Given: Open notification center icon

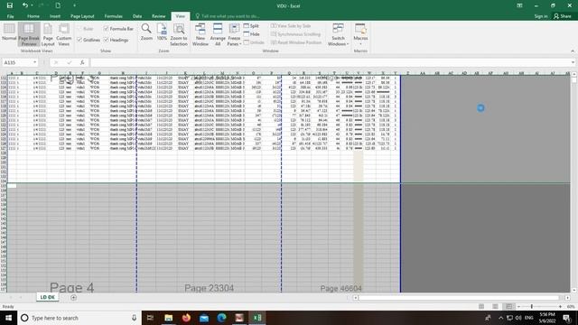Looking at the screenshot, I should [x=567, y=318].
